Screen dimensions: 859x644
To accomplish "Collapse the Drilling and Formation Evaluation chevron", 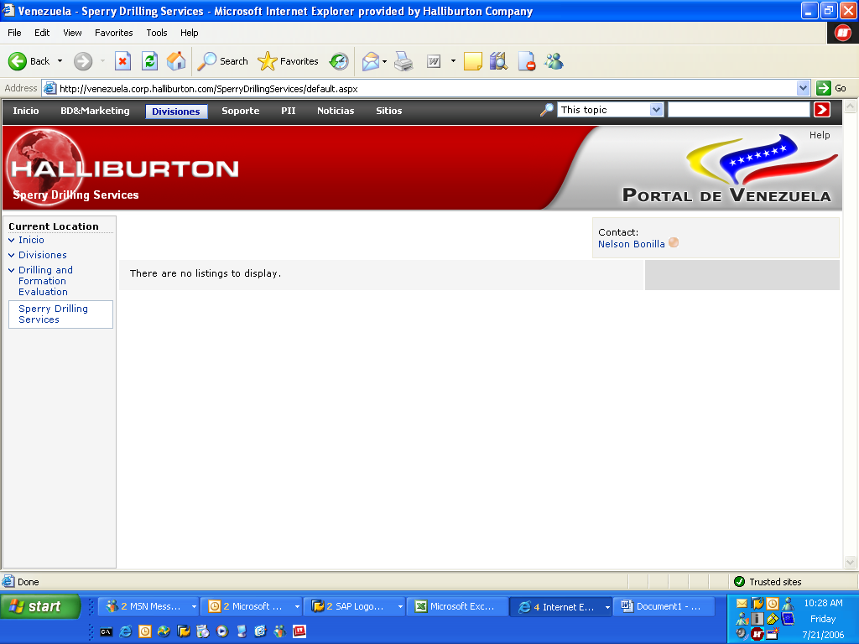I will tap(12, 270).
